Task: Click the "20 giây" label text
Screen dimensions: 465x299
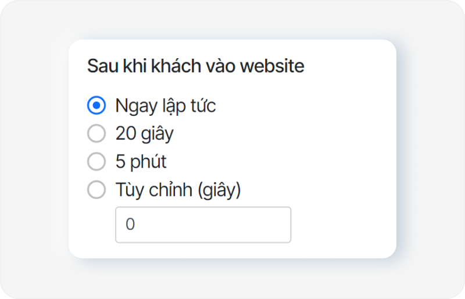Action: click(144, 134)
